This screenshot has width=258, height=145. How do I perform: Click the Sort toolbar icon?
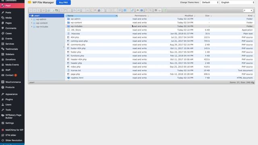[160, 10]
